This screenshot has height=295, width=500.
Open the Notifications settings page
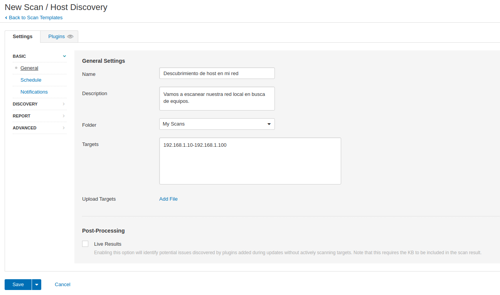[x=34, y=92]
